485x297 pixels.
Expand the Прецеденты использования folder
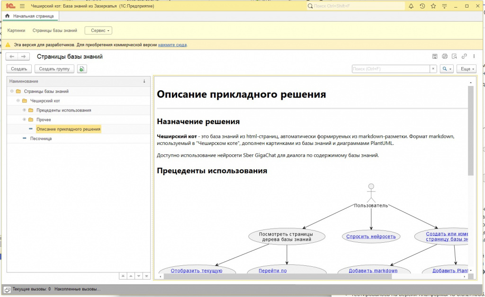pos(25,110)
